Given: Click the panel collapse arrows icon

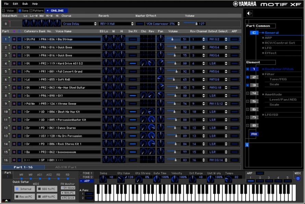Looking at the screenshot, I should pos(249,13).
